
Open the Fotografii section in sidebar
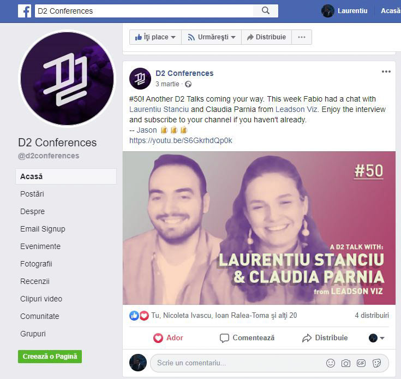(x=36, y=264)
